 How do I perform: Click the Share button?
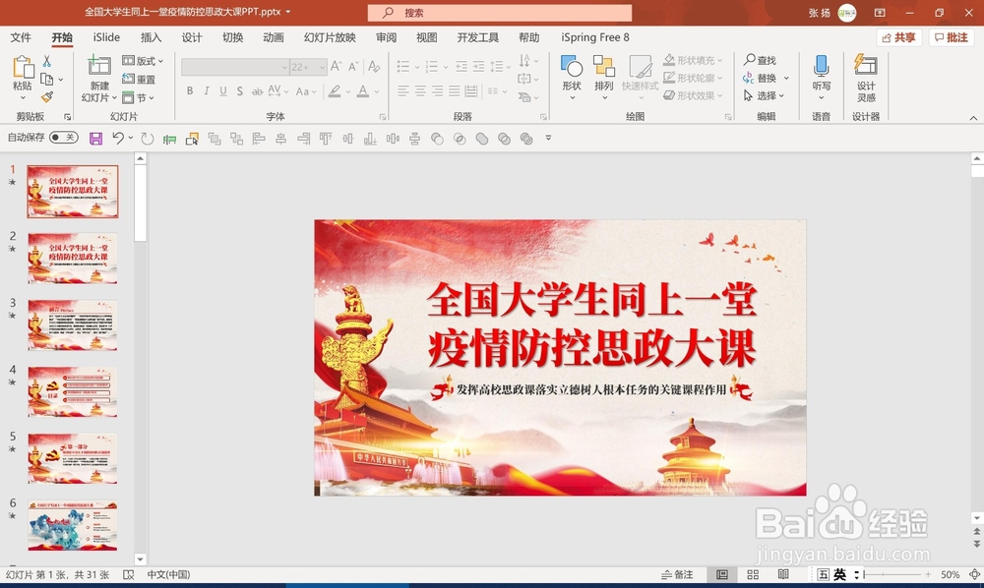(x=898, y=37)
